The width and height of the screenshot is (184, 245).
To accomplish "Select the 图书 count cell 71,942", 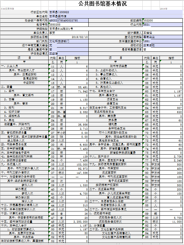I will pos(77,91).
